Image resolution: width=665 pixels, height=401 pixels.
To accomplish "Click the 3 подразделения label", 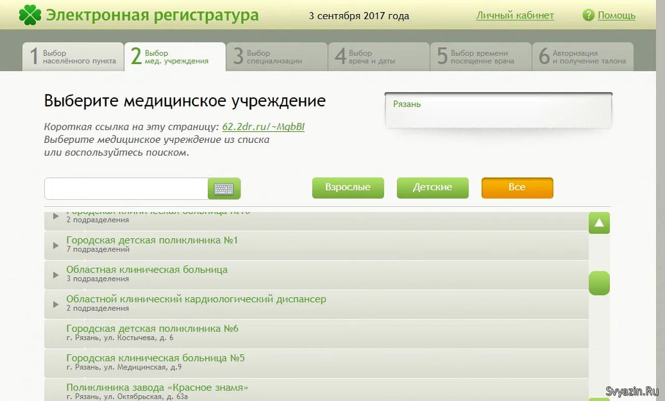I will pos(98,279).
